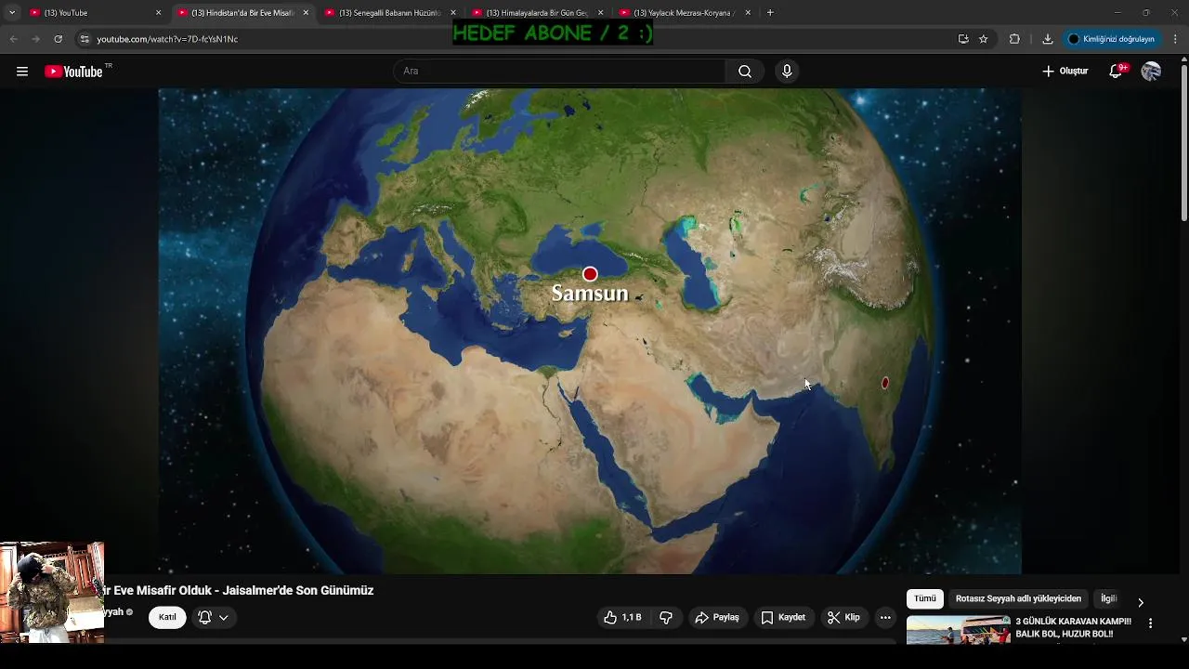Save the video using Kaydet
Image resolution: width=1189 pixels, height=669 pixels.
coord(783,617)
